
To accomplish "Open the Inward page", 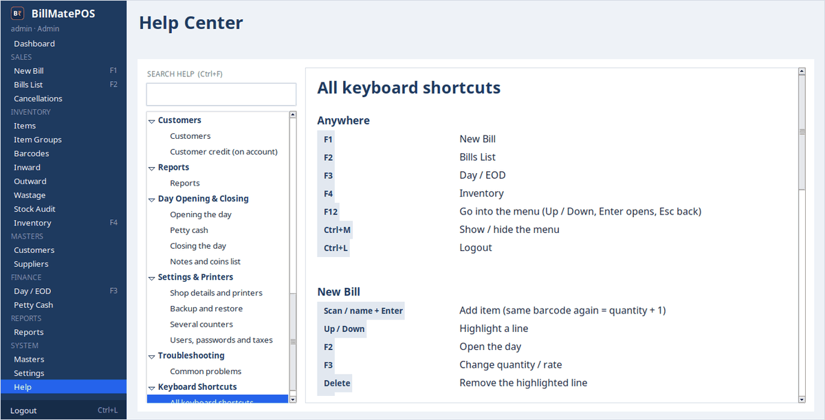I will [63, 167].
